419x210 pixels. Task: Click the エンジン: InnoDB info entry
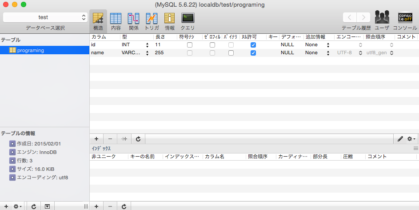click(36, 152)
